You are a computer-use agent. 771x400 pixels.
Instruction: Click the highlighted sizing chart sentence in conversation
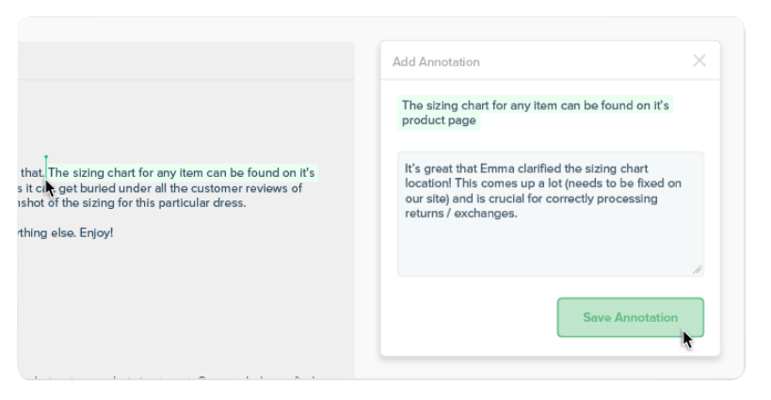182,173
